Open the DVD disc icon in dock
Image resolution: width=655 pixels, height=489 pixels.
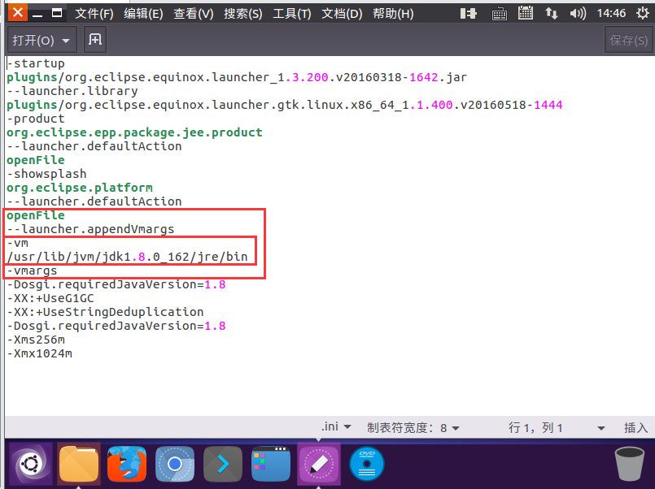point(367,464)
